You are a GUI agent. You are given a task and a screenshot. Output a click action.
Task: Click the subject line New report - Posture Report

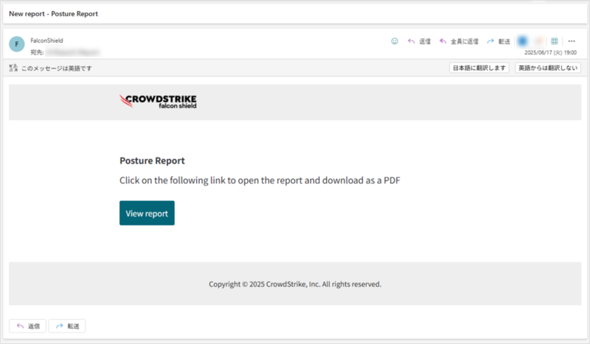[x=53, y=14]
